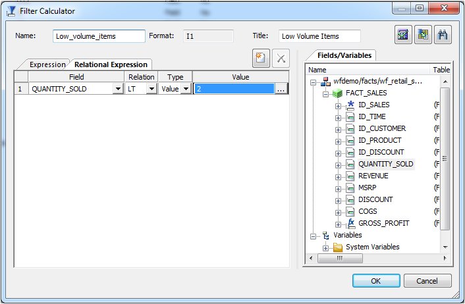Screen dimensions: 465x304
Task: Expand the GROSS_PROFIT field node
Action: (338, 224)
